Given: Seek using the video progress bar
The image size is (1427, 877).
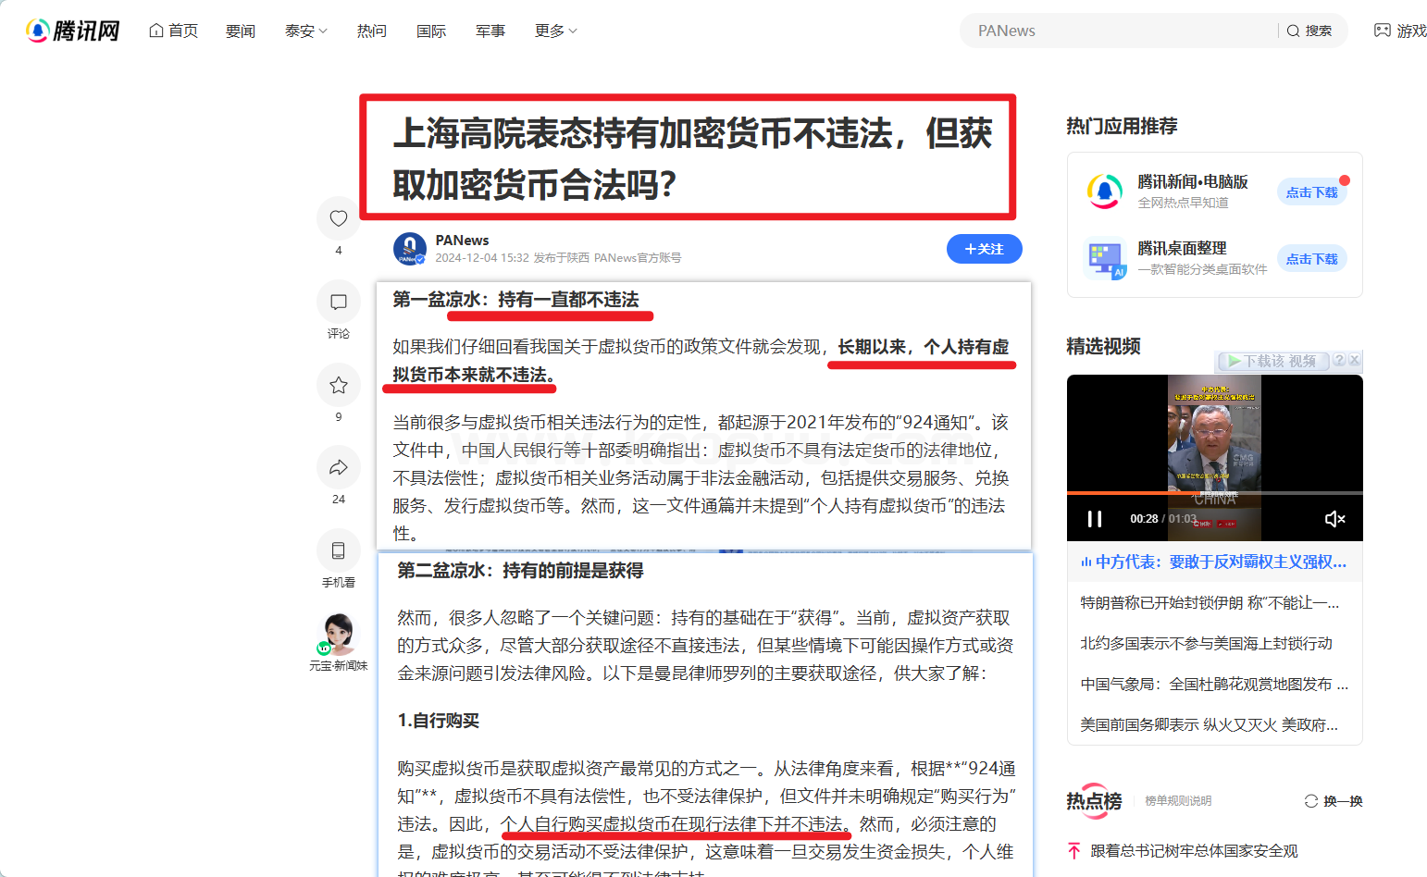Looking at the screenshot, I should coord(1215,493).
